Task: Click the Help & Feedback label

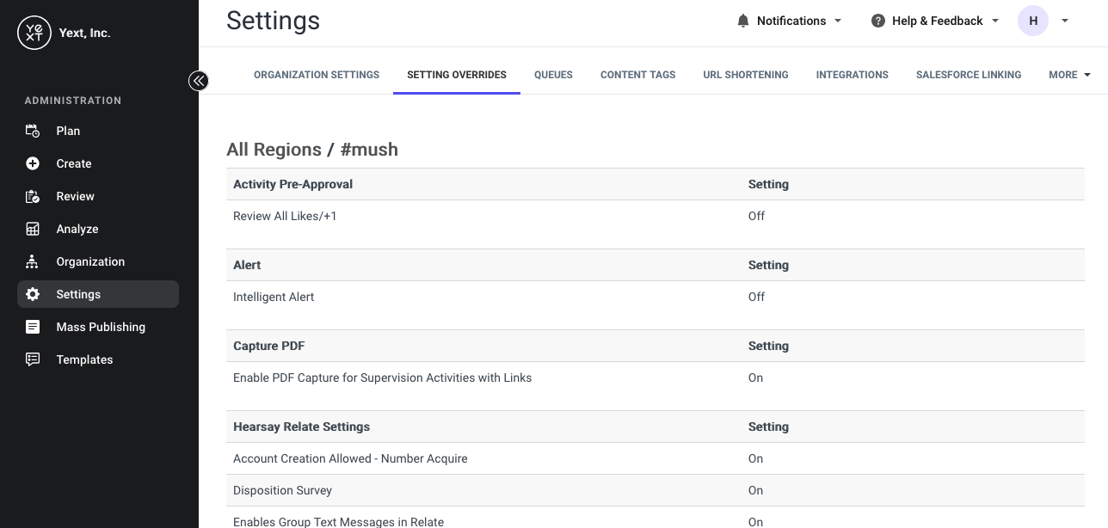Action: [938, 21]
